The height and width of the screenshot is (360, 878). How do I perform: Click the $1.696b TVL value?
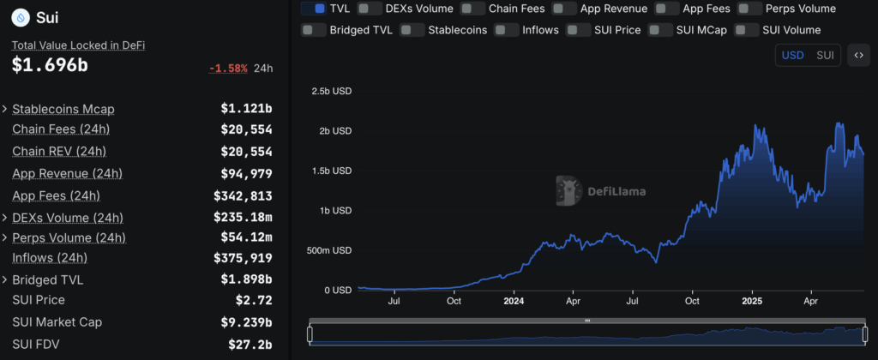coord(50,65)
